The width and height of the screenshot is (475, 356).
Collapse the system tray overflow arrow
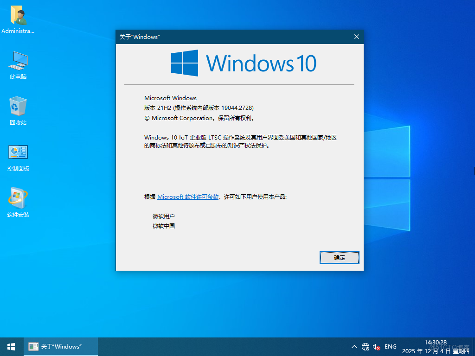pos(354,346)
